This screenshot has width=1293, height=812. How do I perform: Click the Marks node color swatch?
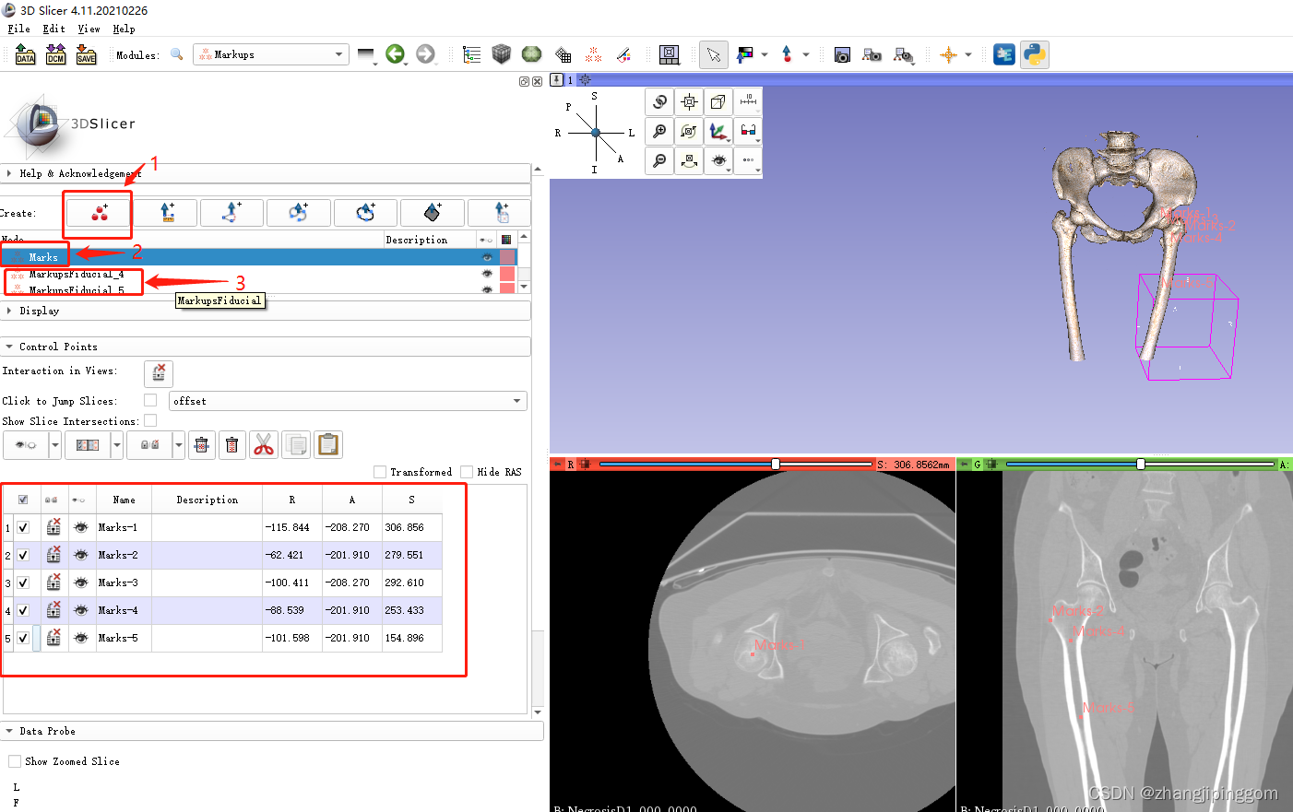tap(507, 257)
